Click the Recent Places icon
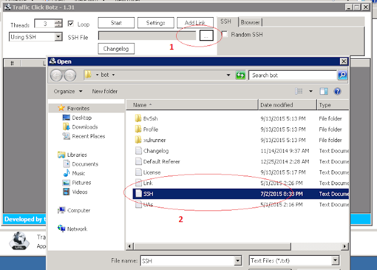 (x=66, y=136)
